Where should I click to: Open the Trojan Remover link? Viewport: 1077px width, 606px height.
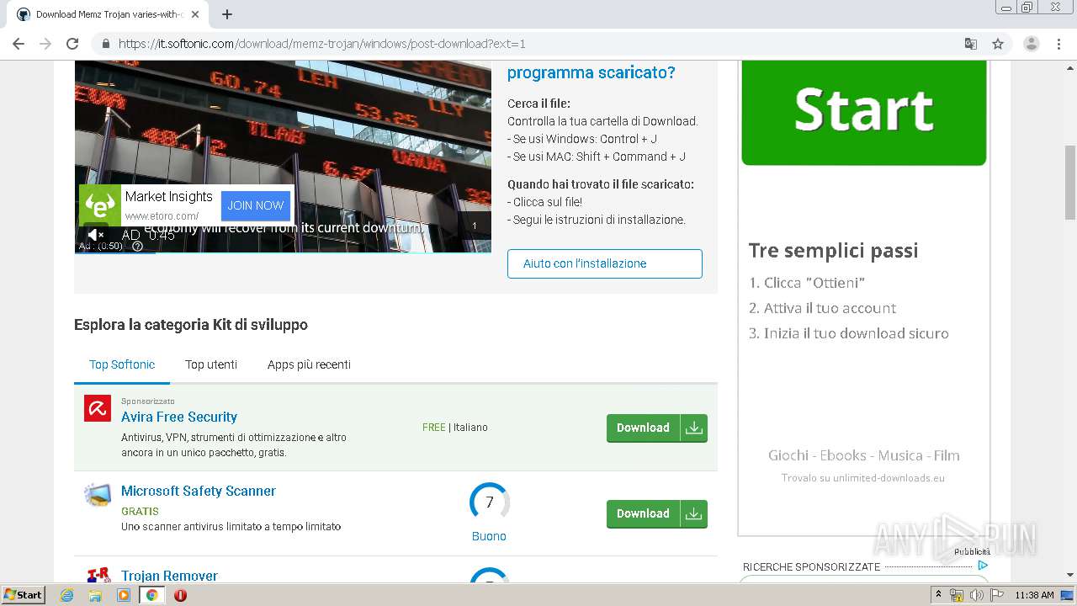(169, 576)
